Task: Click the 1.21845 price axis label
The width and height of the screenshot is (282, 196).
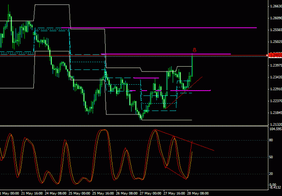Action: (x=276, y=113)
